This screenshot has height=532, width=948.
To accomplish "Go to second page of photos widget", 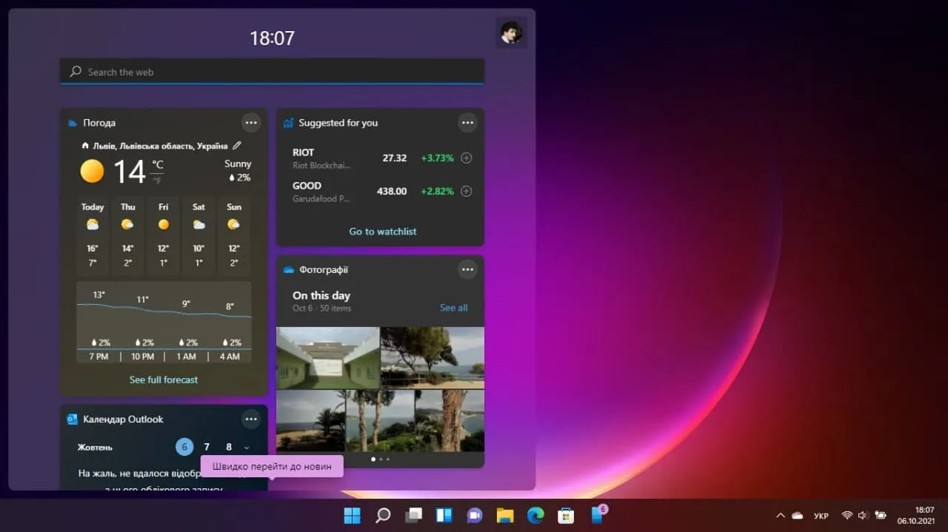I will 381,459.
